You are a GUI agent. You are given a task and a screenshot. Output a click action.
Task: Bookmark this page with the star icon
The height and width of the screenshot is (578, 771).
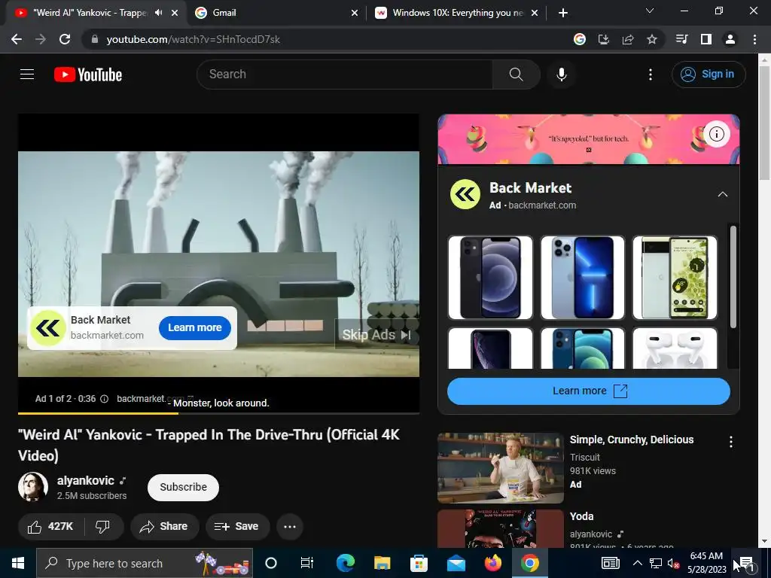pos(651,39)
